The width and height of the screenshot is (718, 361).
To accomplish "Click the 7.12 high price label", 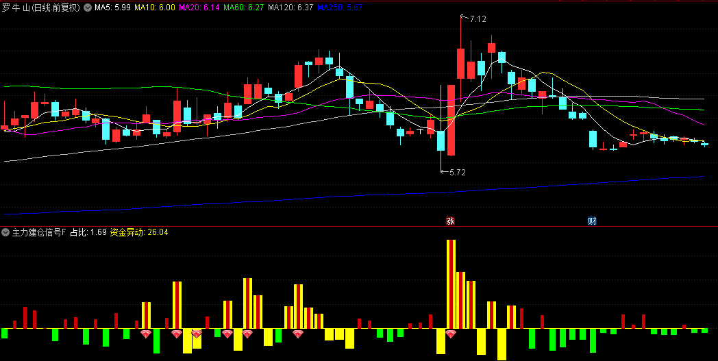I will tap(478, 18).
